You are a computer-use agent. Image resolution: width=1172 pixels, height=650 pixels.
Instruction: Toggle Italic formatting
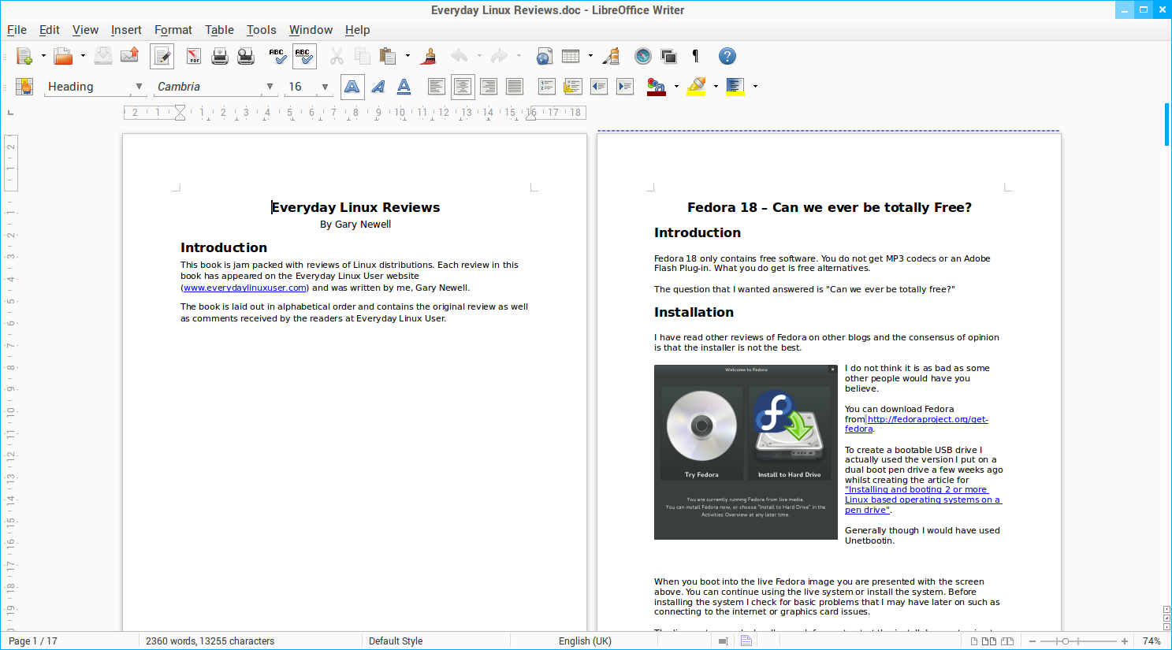tap(378, 87)
